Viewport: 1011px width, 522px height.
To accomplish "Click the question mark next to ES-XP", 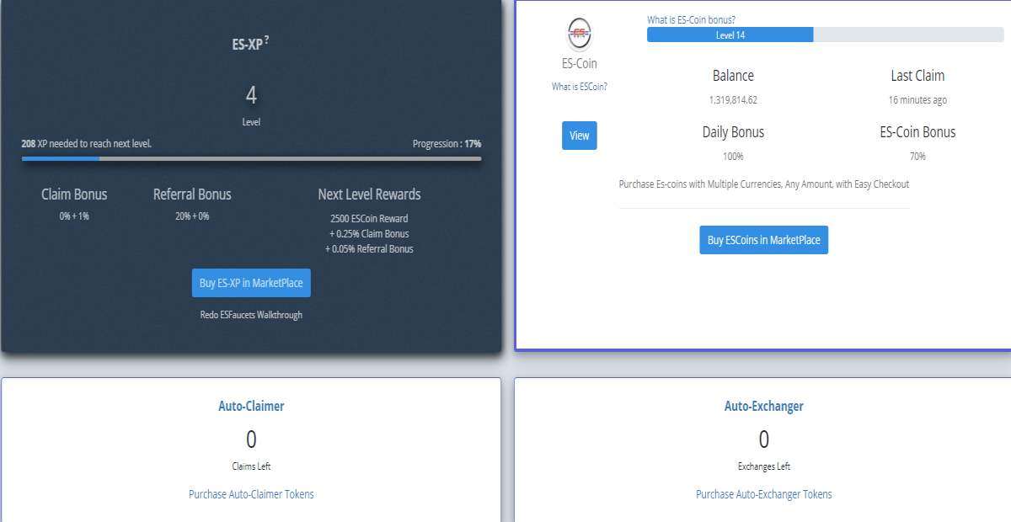I will click(267, 40).
